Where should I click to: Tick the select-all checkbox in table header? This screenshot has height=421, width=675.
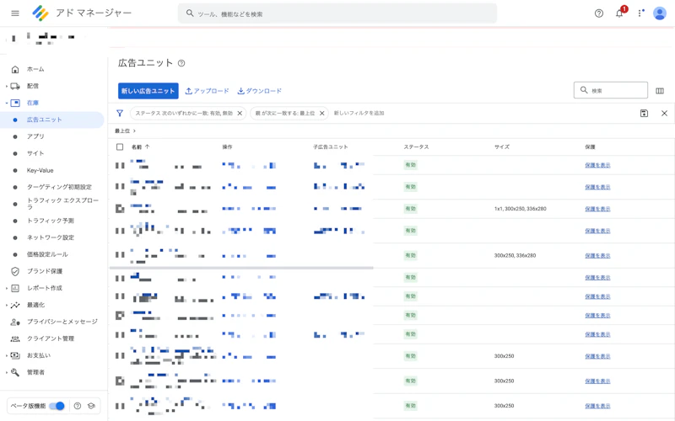[120, 147]
